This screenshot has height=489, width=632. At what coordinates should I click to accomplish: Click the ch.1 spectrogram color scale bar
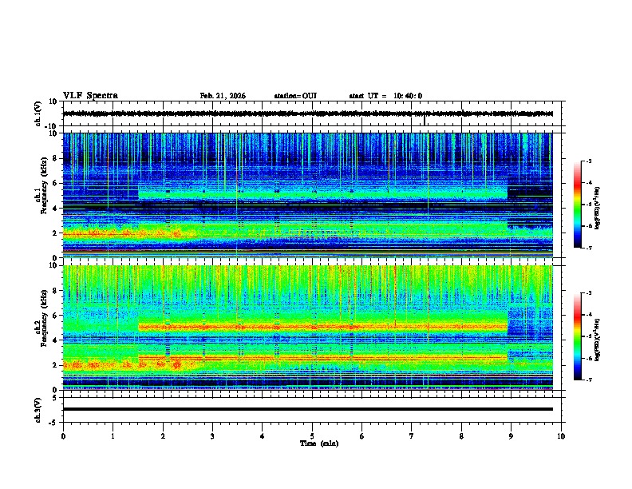point(578,205)
